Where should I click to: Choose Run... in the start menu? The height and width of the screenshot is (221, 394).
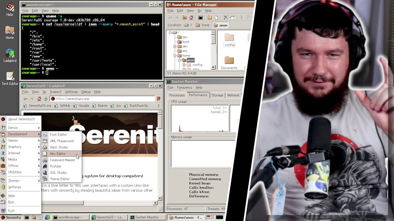pyautogui.click(x=21, y=202)
